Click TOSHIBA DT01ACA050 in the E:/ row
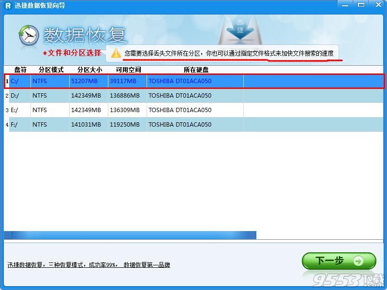The height and width of the screenshot is (290, 387). click(195, 110)
